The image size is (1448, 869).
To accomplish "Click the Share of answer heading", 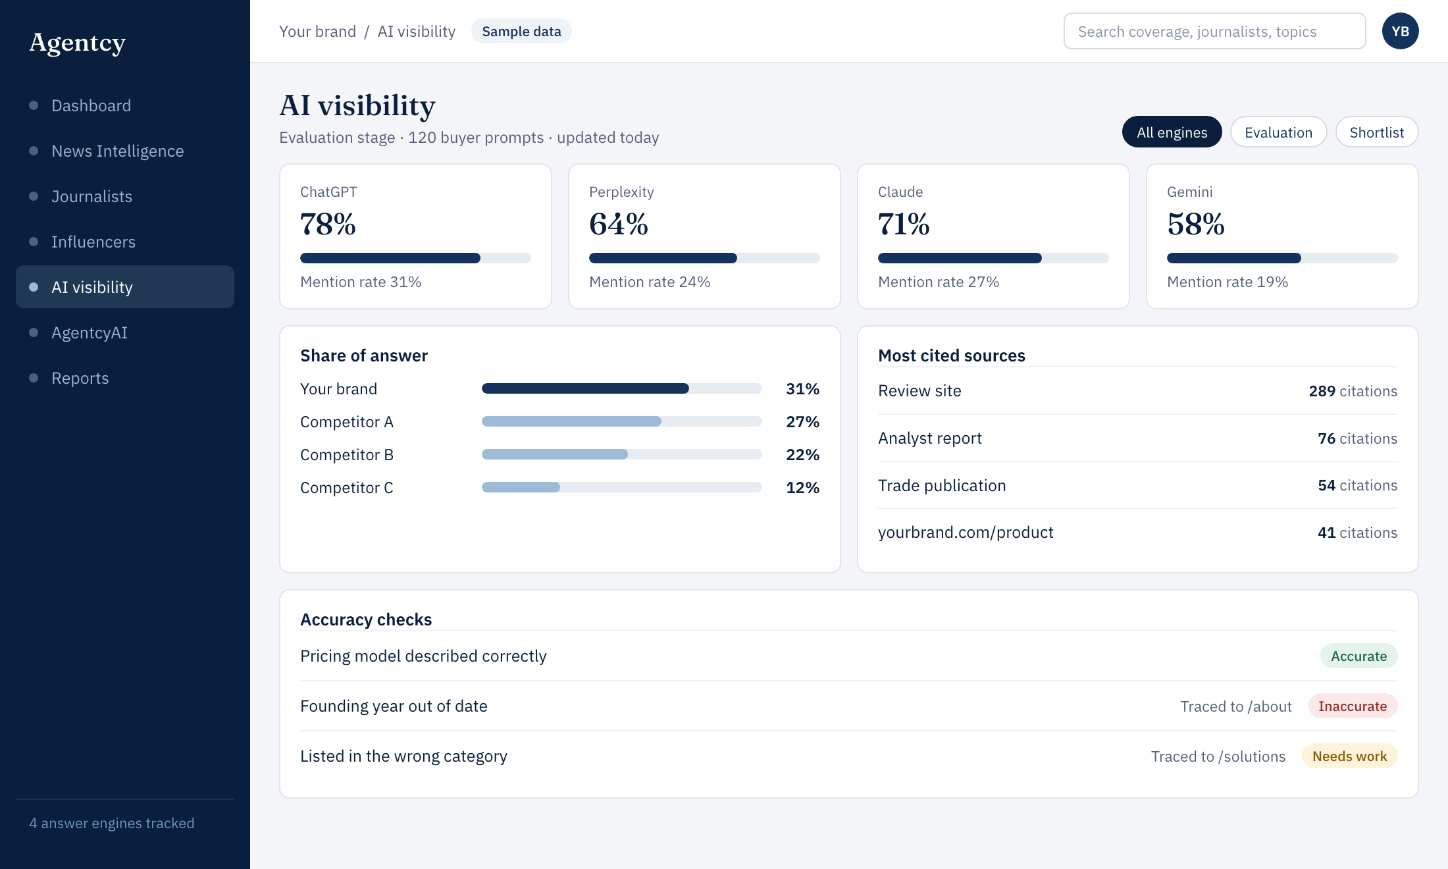I will pyautogui.click(x=364, y=355).
